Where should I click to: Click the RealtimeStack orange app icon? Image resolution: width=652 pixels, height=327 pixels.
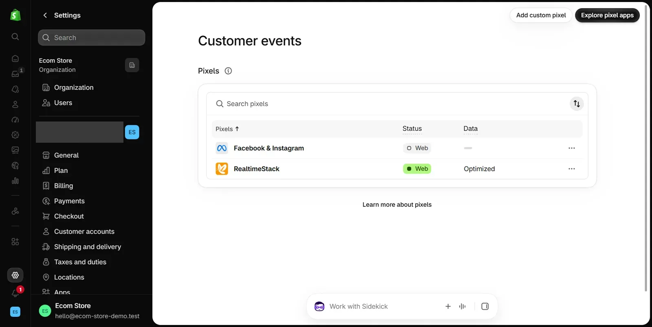(x=222, y=169)
